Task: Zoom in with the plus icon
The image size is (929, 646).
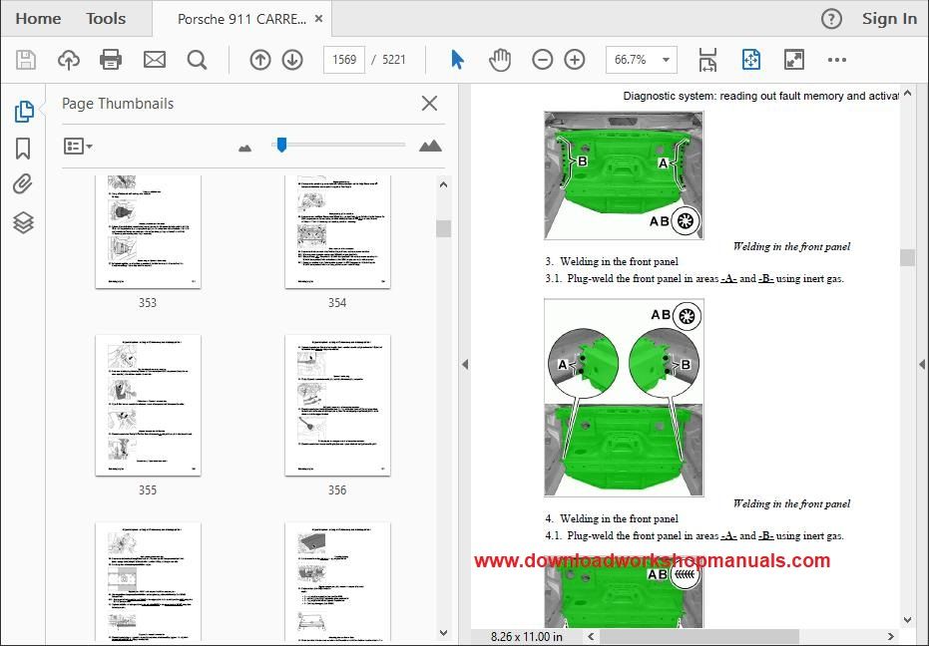Action: (x=575, y=60)
